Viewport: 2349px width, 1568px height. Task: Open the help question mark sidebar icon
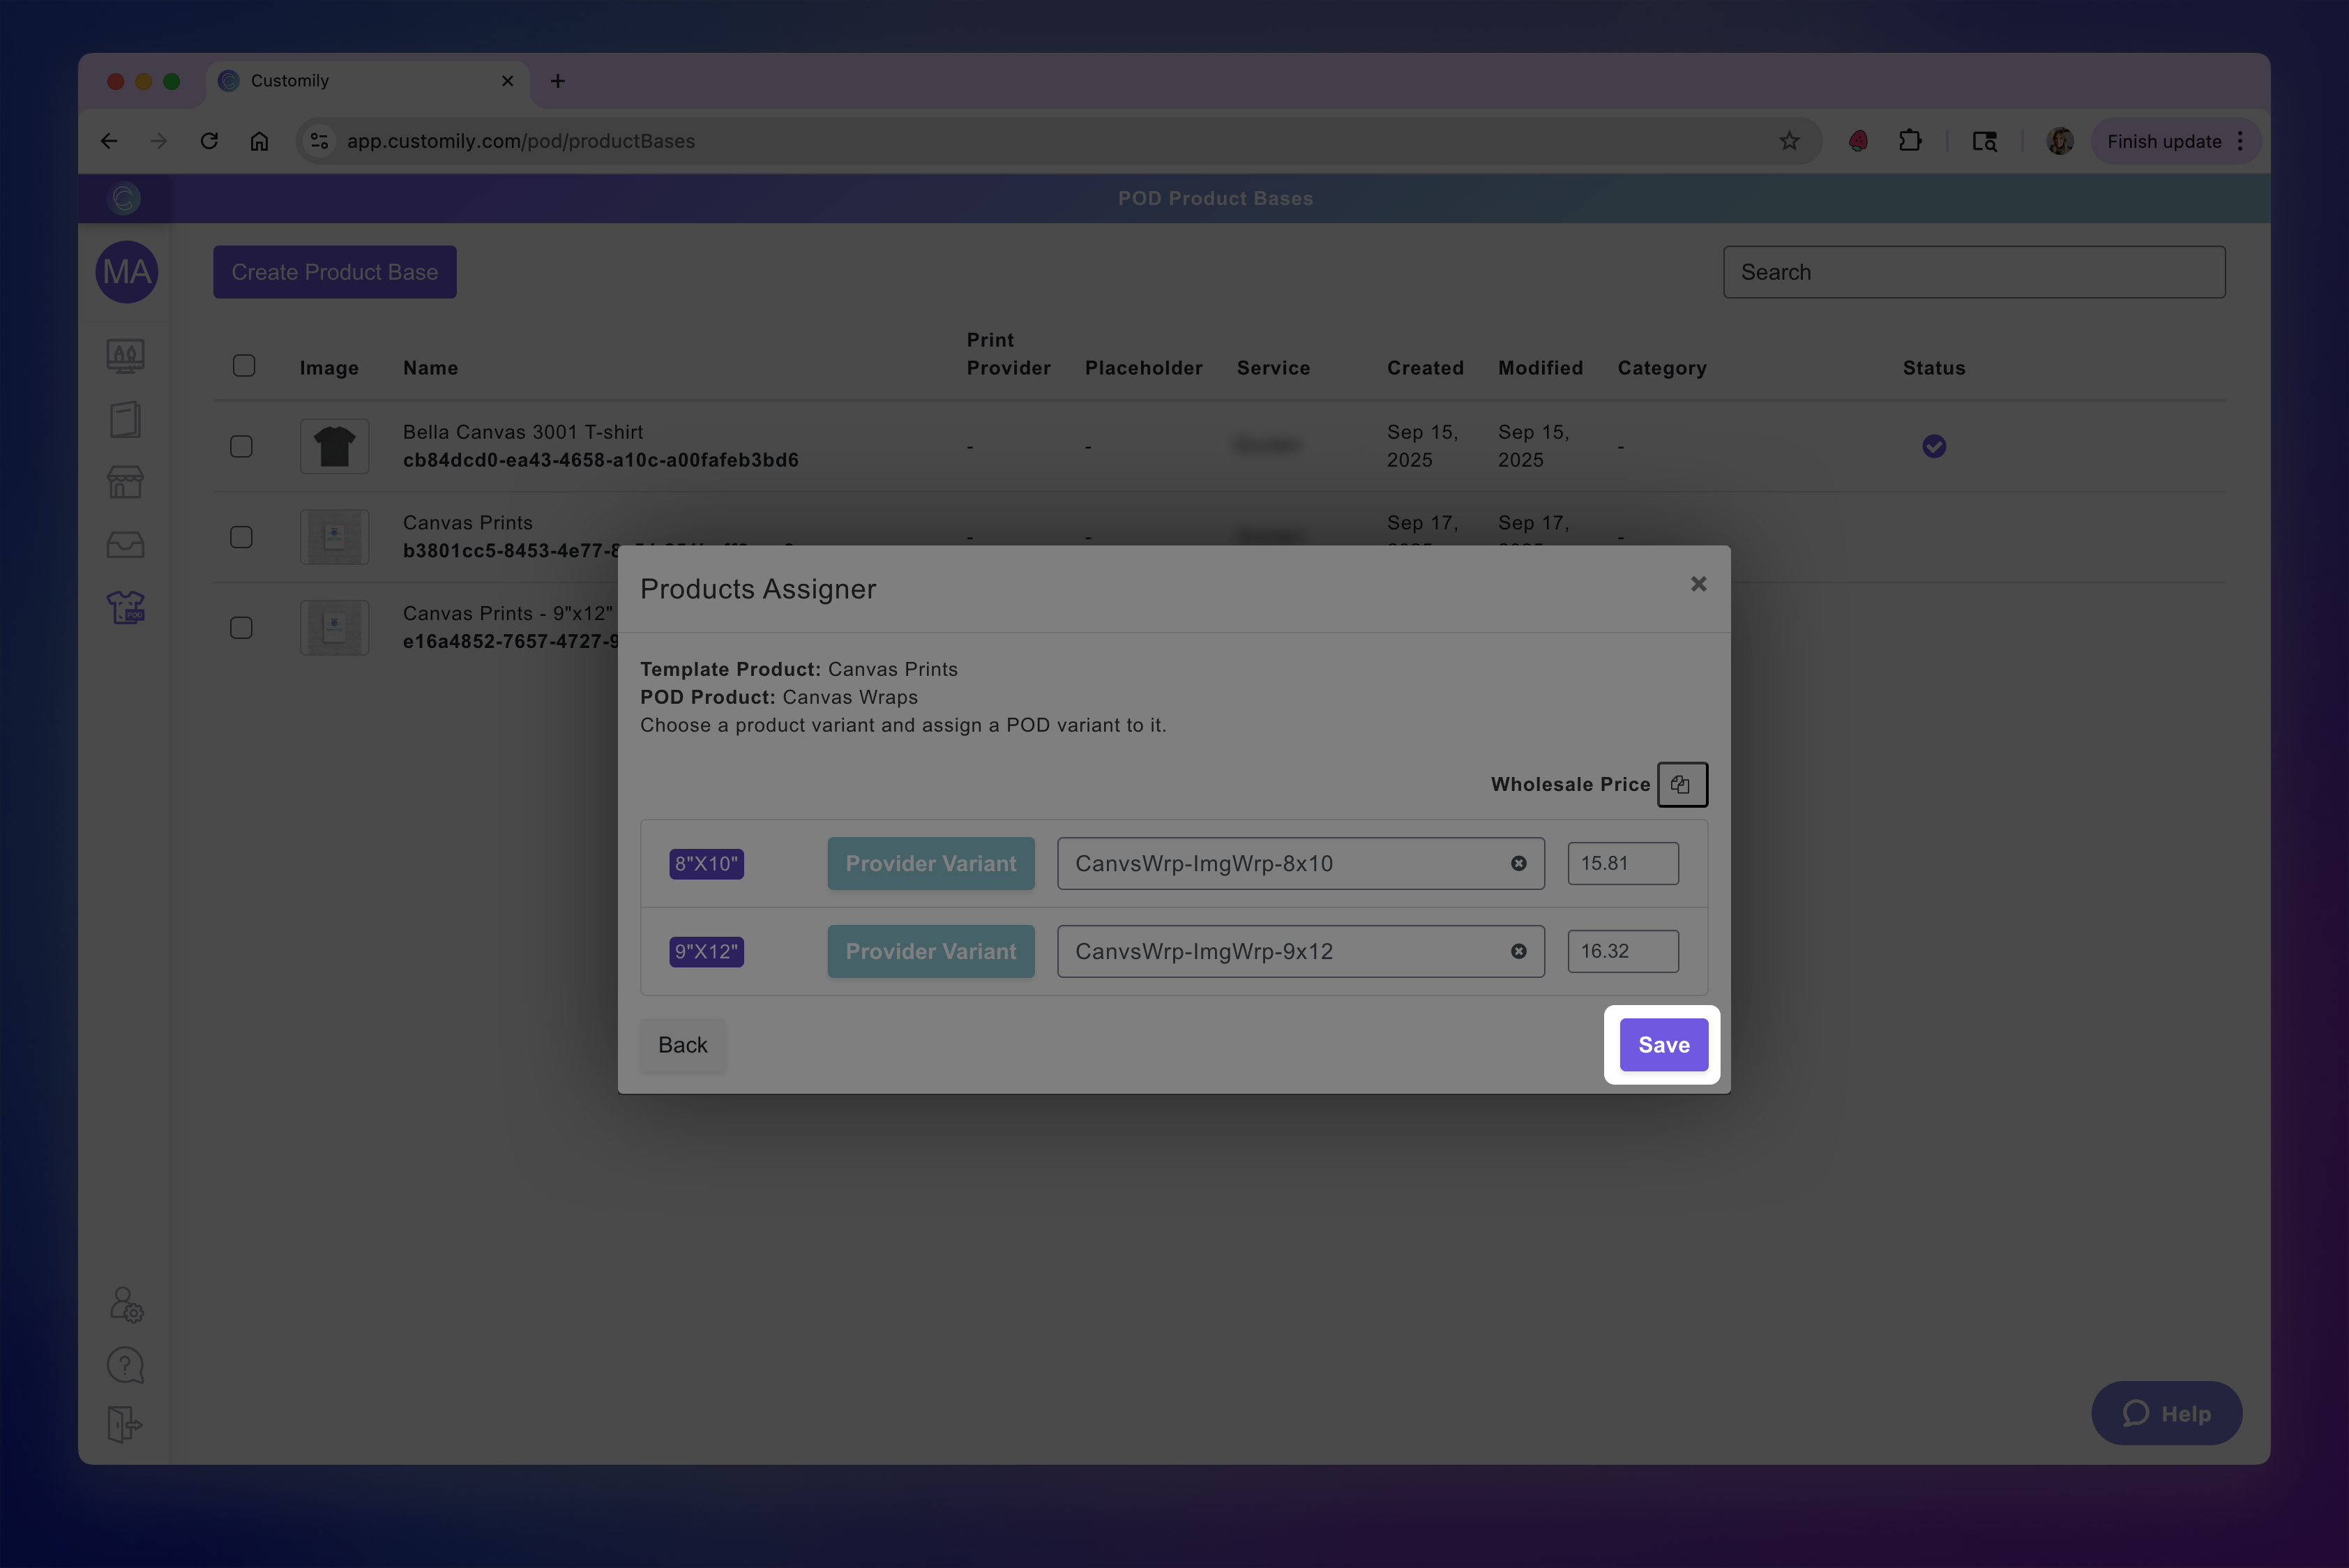point(125,1365)
